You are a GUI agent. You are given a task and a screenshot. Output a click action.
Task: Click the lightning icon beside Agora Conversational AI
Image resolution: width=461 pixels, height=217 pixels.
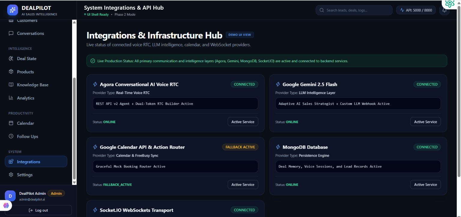[x=95, y=84]
